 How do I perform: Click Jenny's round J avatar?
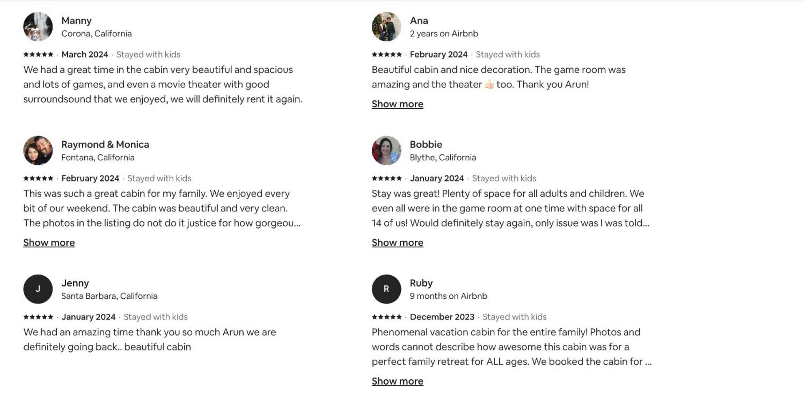tap(38, 289)
